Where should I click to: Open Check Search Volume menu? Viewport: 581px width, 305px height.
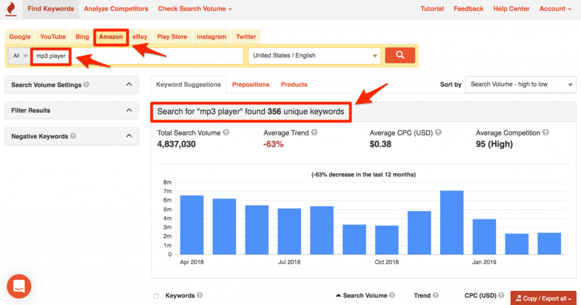(195, 9)
